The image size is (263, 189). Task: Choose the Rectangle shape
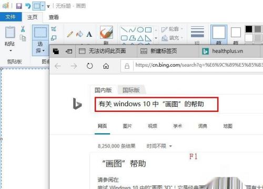148,30
